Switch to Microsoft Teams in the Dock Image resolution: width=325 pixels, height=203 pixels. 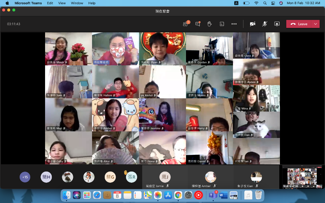tap(213, 195)
